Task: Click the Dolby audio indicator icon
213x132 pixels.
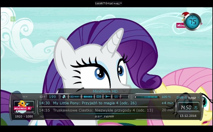Action: (75, 97)
